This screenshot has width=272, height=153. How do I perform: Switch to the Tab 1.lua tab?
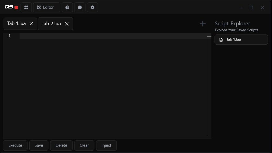tap(17, 24)
